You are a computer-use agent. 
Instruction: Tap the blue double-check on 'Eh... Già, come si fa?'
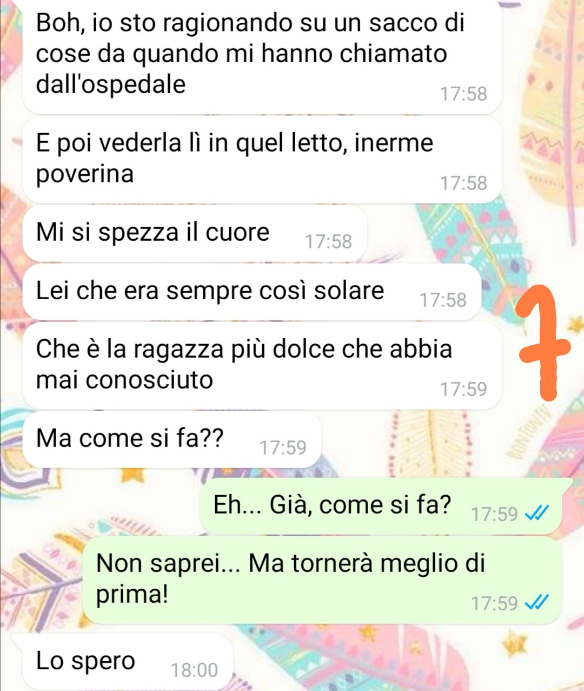coord(537,513)
